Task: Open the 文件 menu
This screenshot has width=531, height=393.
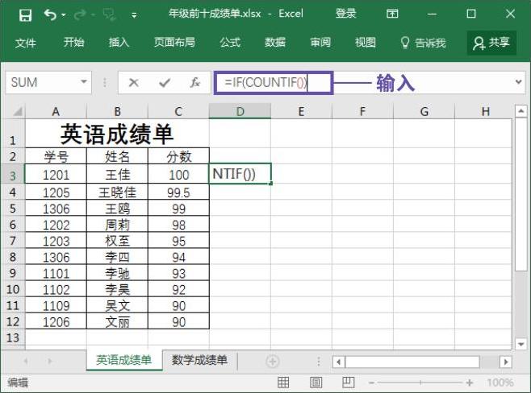Action: 25,43
